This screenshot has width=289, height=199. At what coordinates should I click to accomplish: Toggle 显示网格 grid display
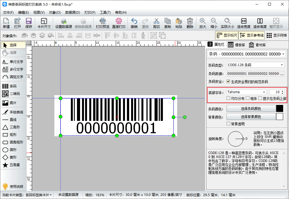tap(277, 35)
